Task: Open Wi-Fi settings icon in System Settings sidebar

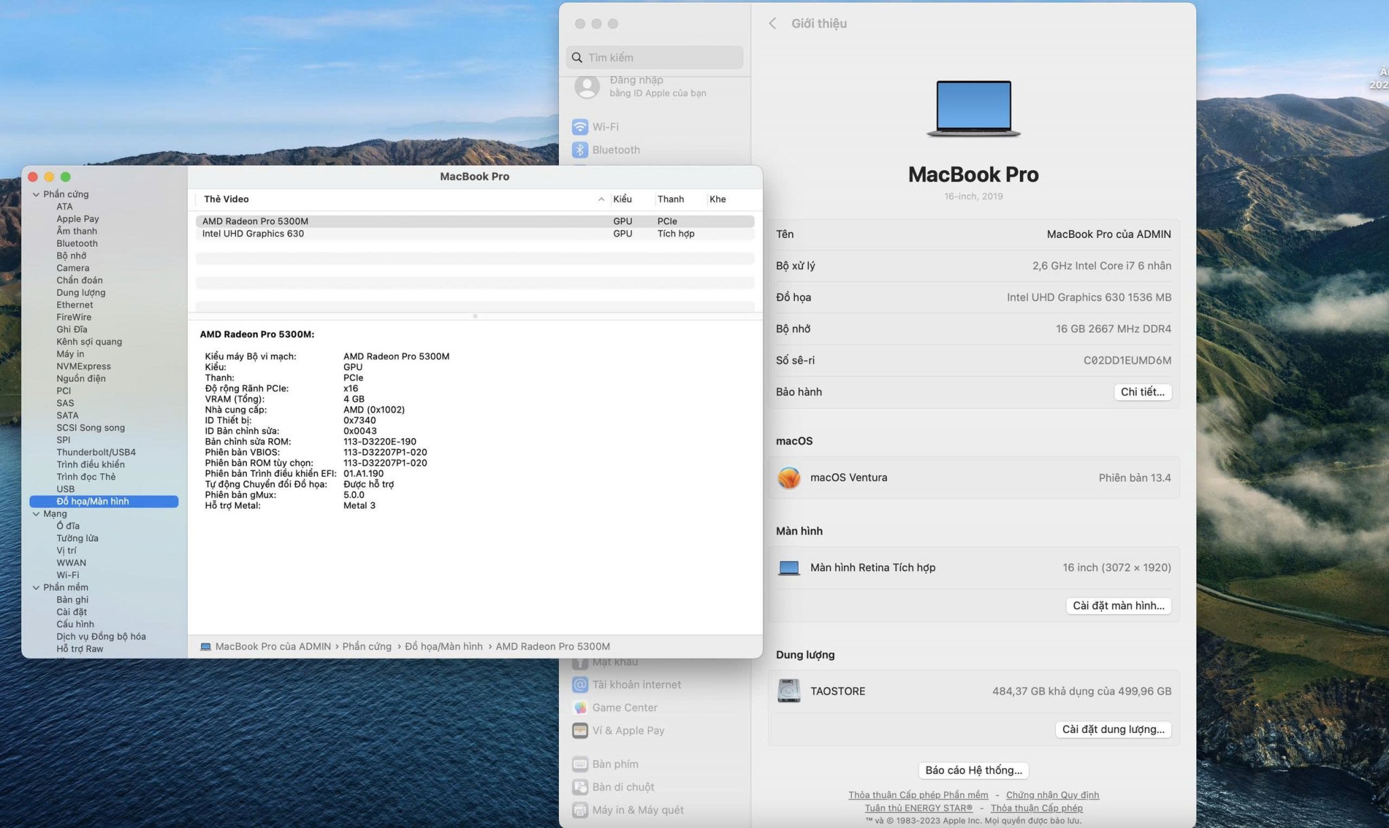Action: point(580,127)
